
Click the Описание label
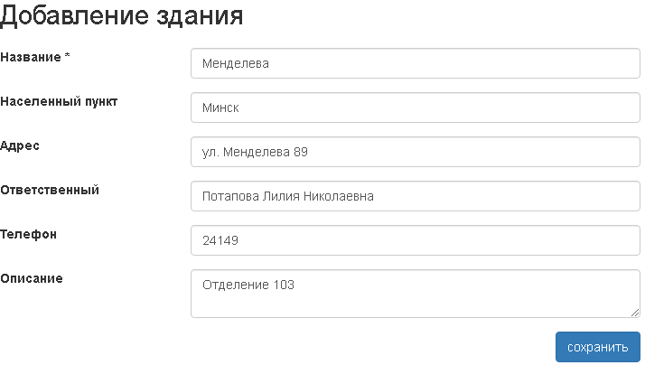[x=32, y=278]
